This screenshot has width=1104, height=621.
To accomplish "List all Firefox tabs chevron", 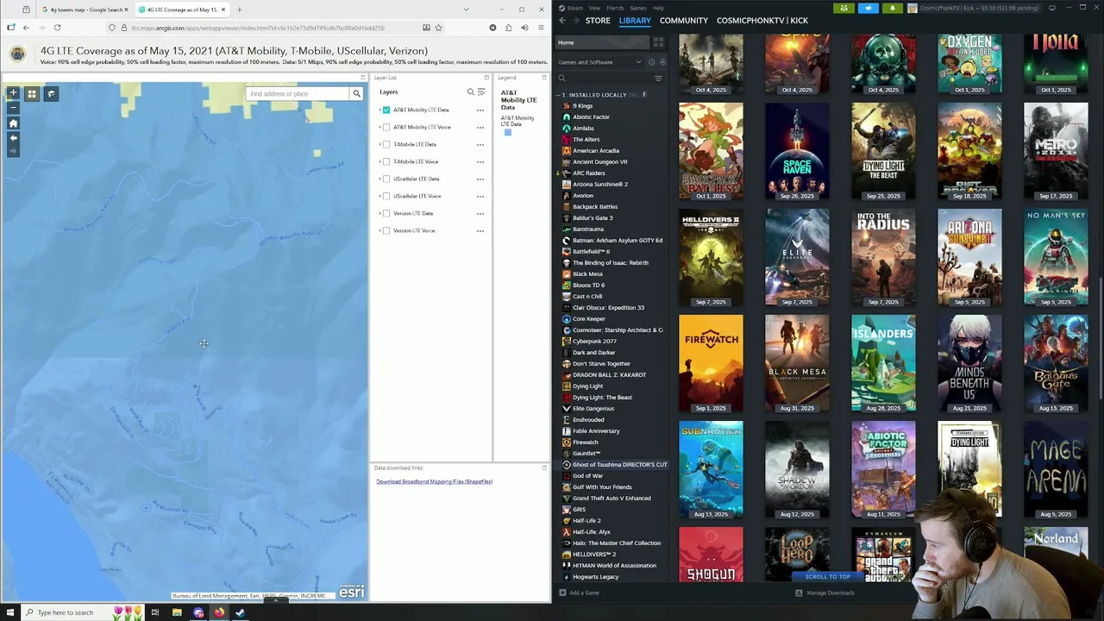I will (467, 9).
